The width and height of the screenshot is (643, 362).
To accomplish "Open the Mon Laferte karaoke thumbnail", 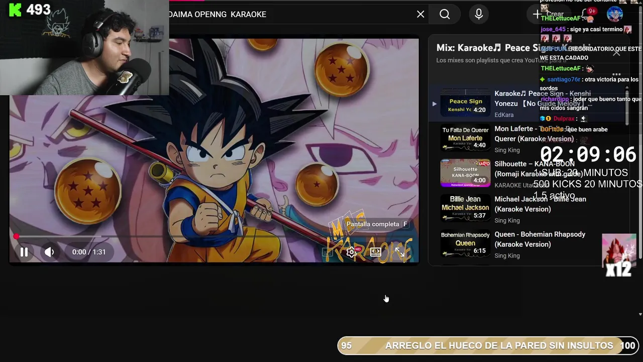I will click(x=465, y=138).
